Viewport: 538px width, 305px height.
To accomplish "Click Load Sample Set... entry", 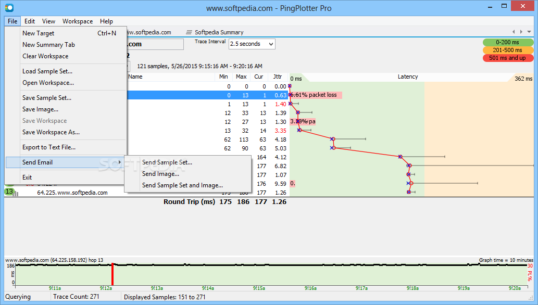I will [65, 71].
